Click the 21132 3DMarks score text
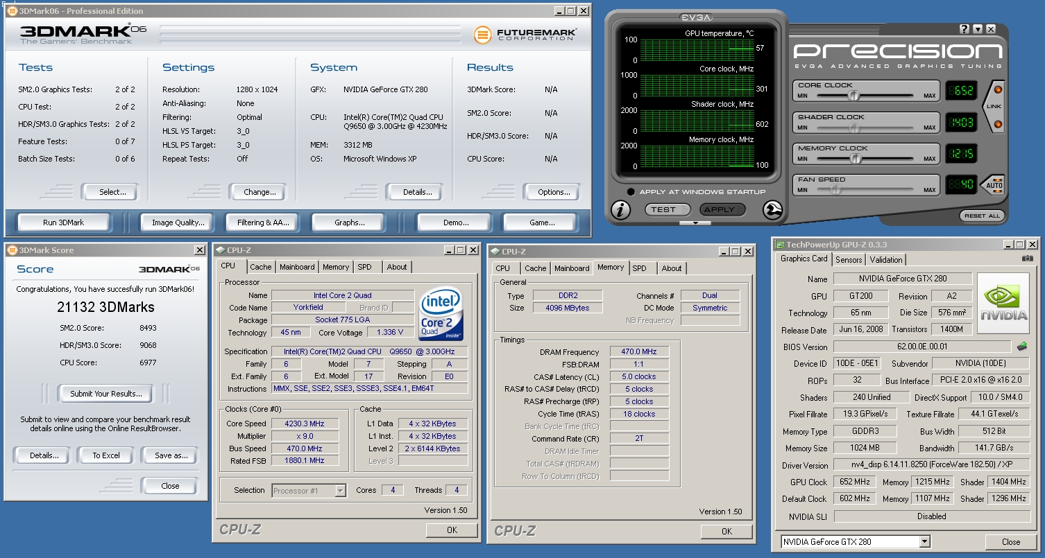1045x558 pixels. 105,307
